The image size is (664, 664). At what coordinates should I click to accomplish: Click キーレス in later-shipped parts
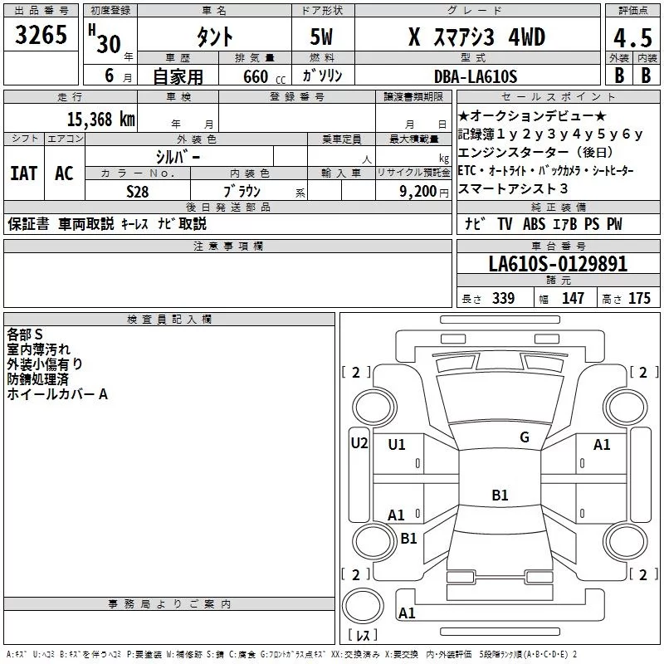point(134,224)
